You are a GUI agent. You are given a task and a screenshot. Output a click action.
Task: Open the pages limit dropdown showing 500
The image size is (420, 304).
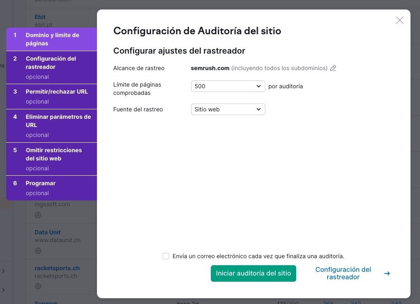click(228, 86)
